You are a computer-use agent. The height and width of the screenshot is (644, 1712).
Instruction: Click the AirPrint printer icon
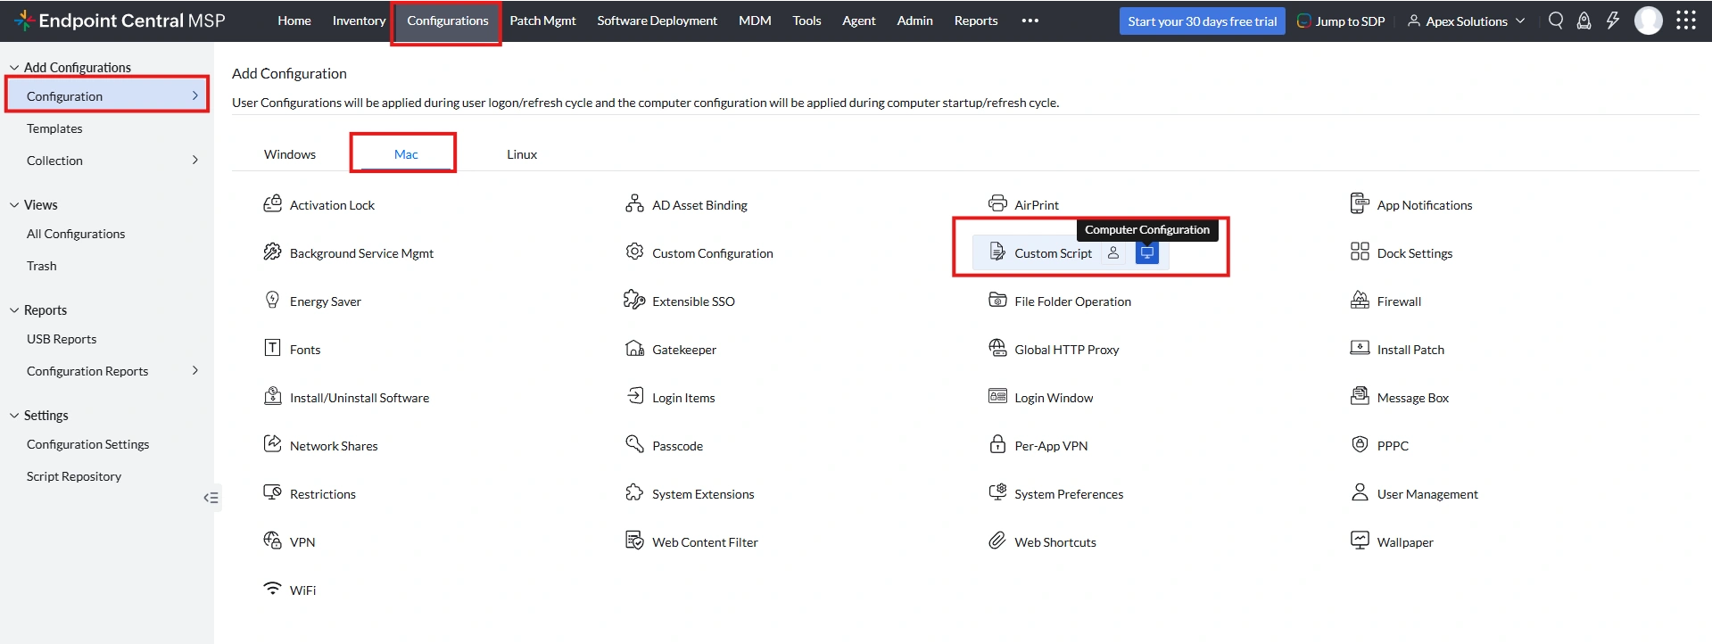click(x=997, y=204)
